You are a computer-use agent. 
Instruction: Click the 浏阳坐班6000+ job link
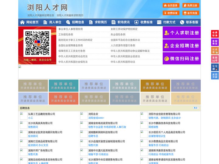coord(96,118)
